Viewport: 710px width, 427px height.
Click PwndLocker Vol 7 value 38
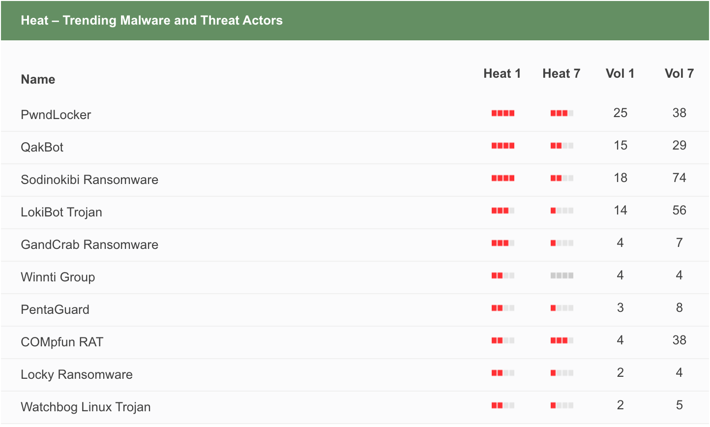(680, 113)
